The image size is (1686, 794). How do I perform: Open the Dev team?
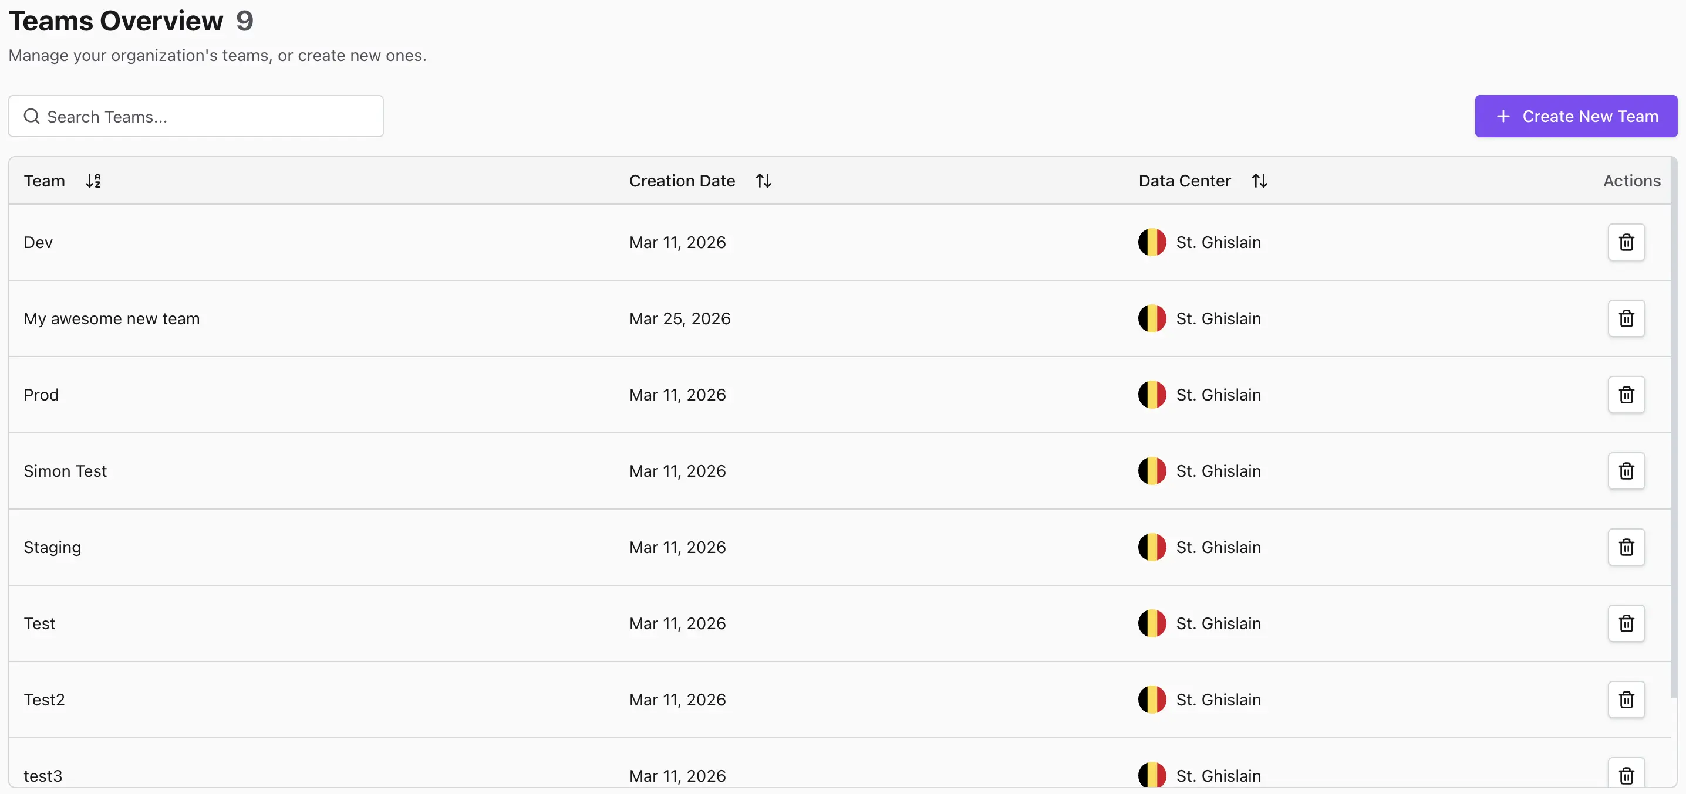point(38,243)
